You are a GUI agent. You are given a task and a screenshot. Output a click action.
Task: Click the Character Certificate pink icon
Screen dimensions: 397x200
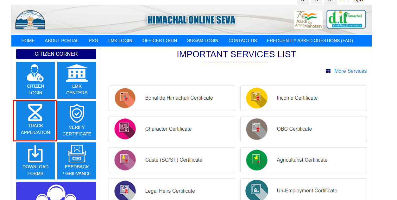click(125, 129)
